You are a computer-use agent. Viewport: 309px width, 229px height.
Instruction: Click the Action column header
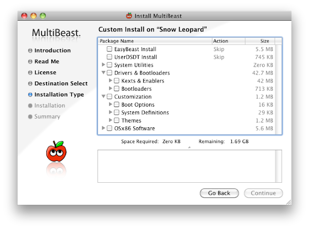click(x=228, y=41)
